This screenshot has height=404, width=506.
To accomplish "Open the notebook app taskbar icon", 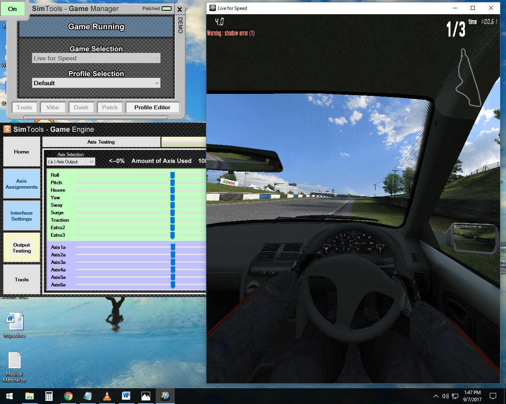I will point(87,396).
